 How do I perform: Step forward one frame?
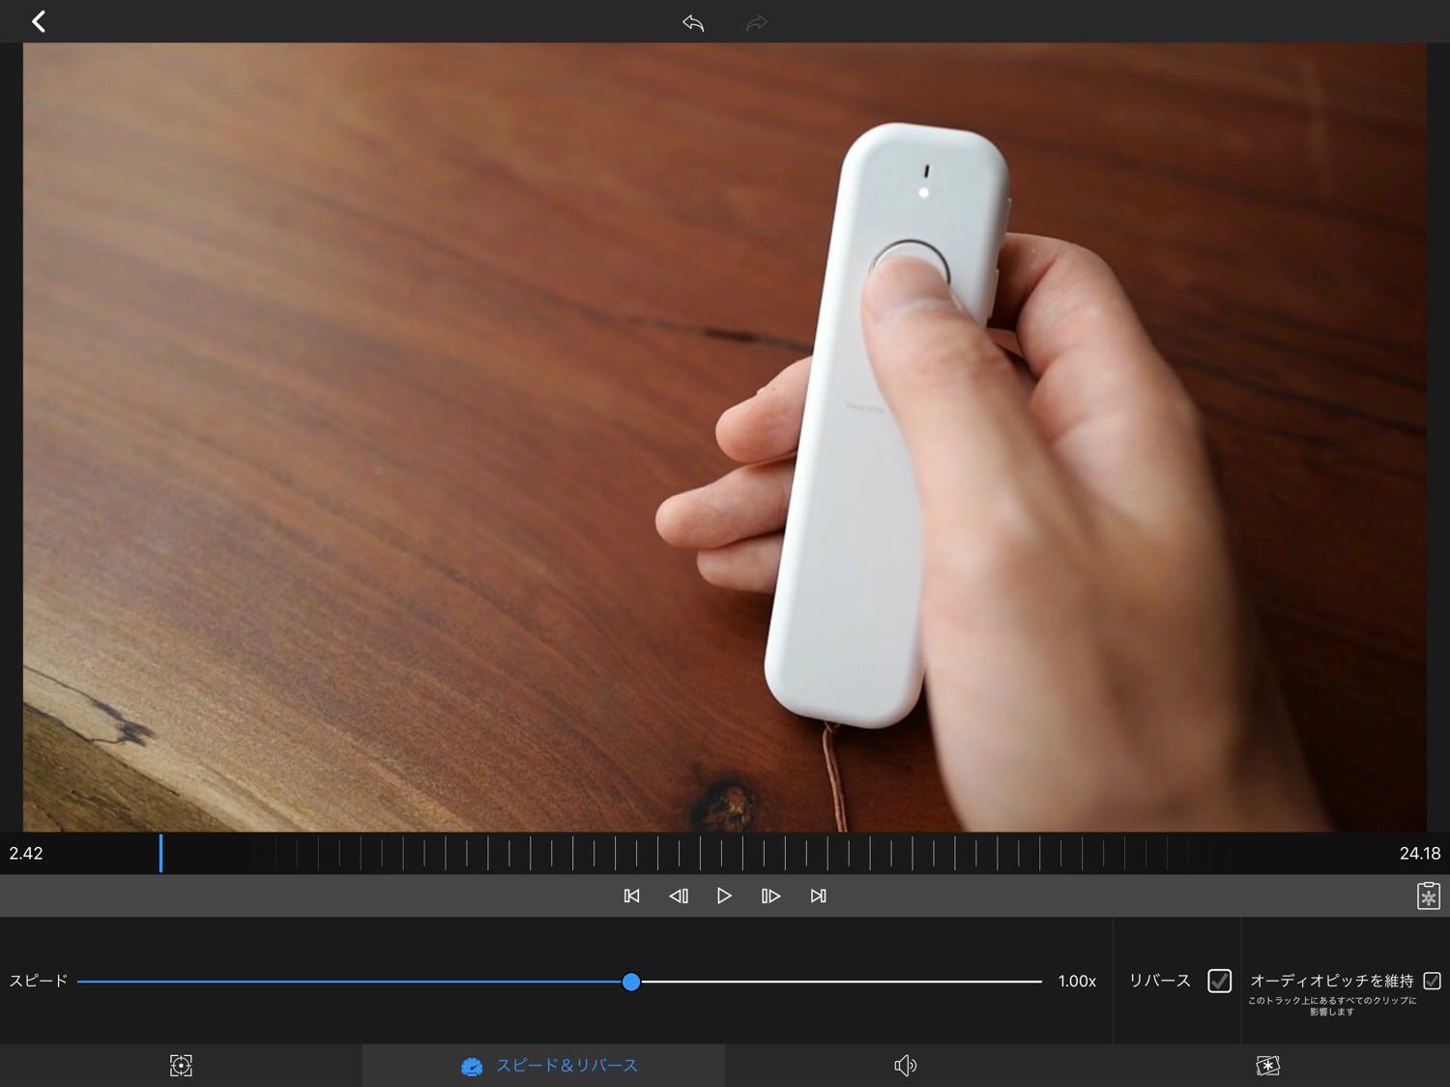(770, 896)
